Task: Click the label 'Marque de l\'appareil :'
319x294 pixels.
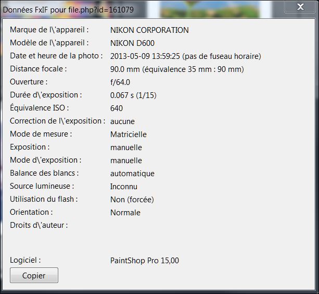Action: click(x=49, y=30)
